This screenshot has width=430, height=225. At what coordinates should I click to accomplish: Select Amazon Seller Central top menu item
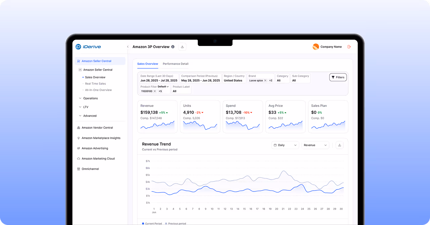pos(100,61)
